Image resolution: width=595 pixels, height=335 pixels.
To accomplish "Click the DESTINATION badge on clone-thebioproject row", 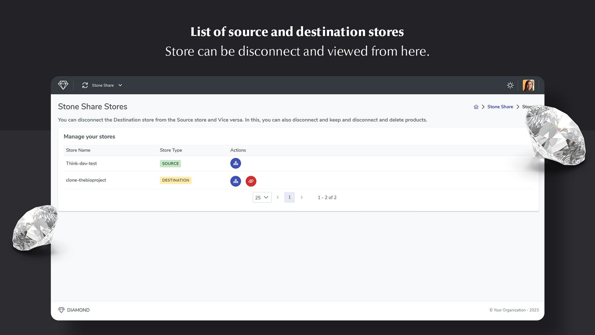I will pyautogui.click(x=176, y=180).
